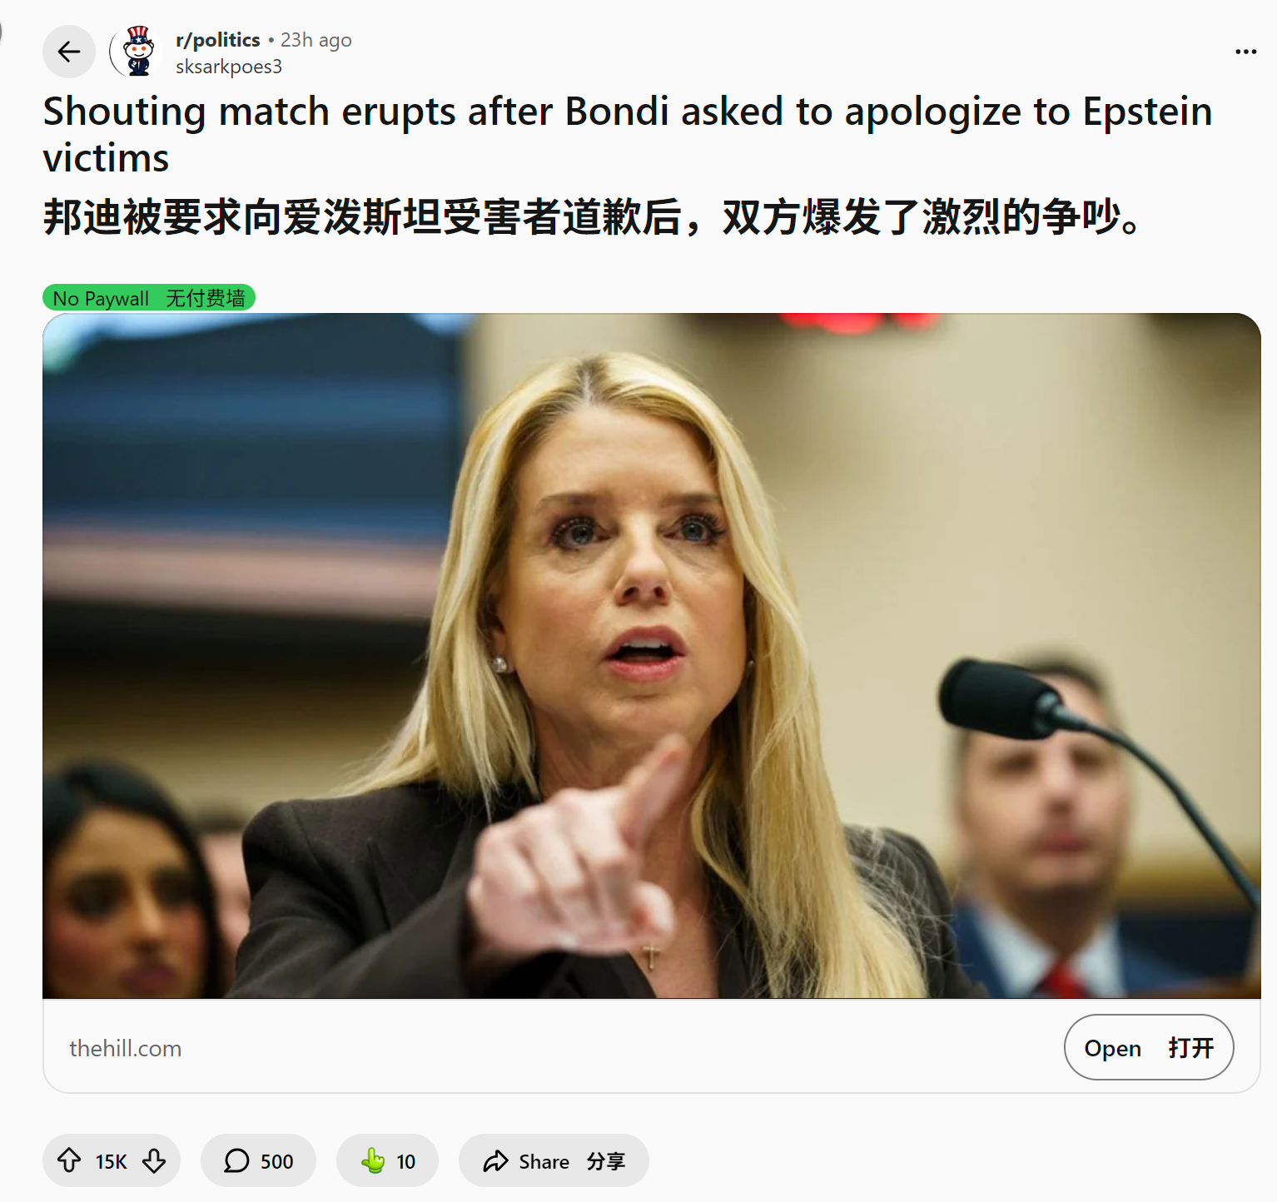This screenshot has width=1277, height=1202.
Task: Click the 15K vote score count
Action: [x=111, y=1161]
